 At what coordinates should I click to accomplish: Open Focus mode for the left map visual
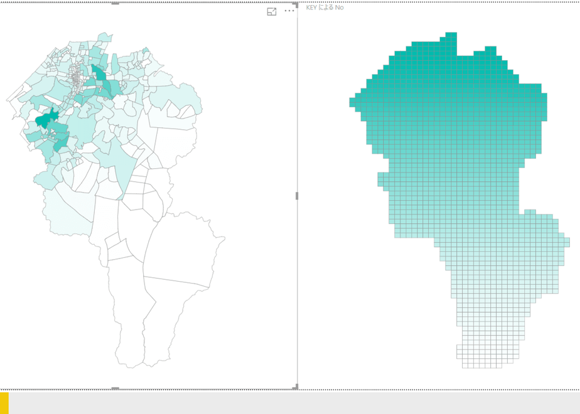pos(272,11)
